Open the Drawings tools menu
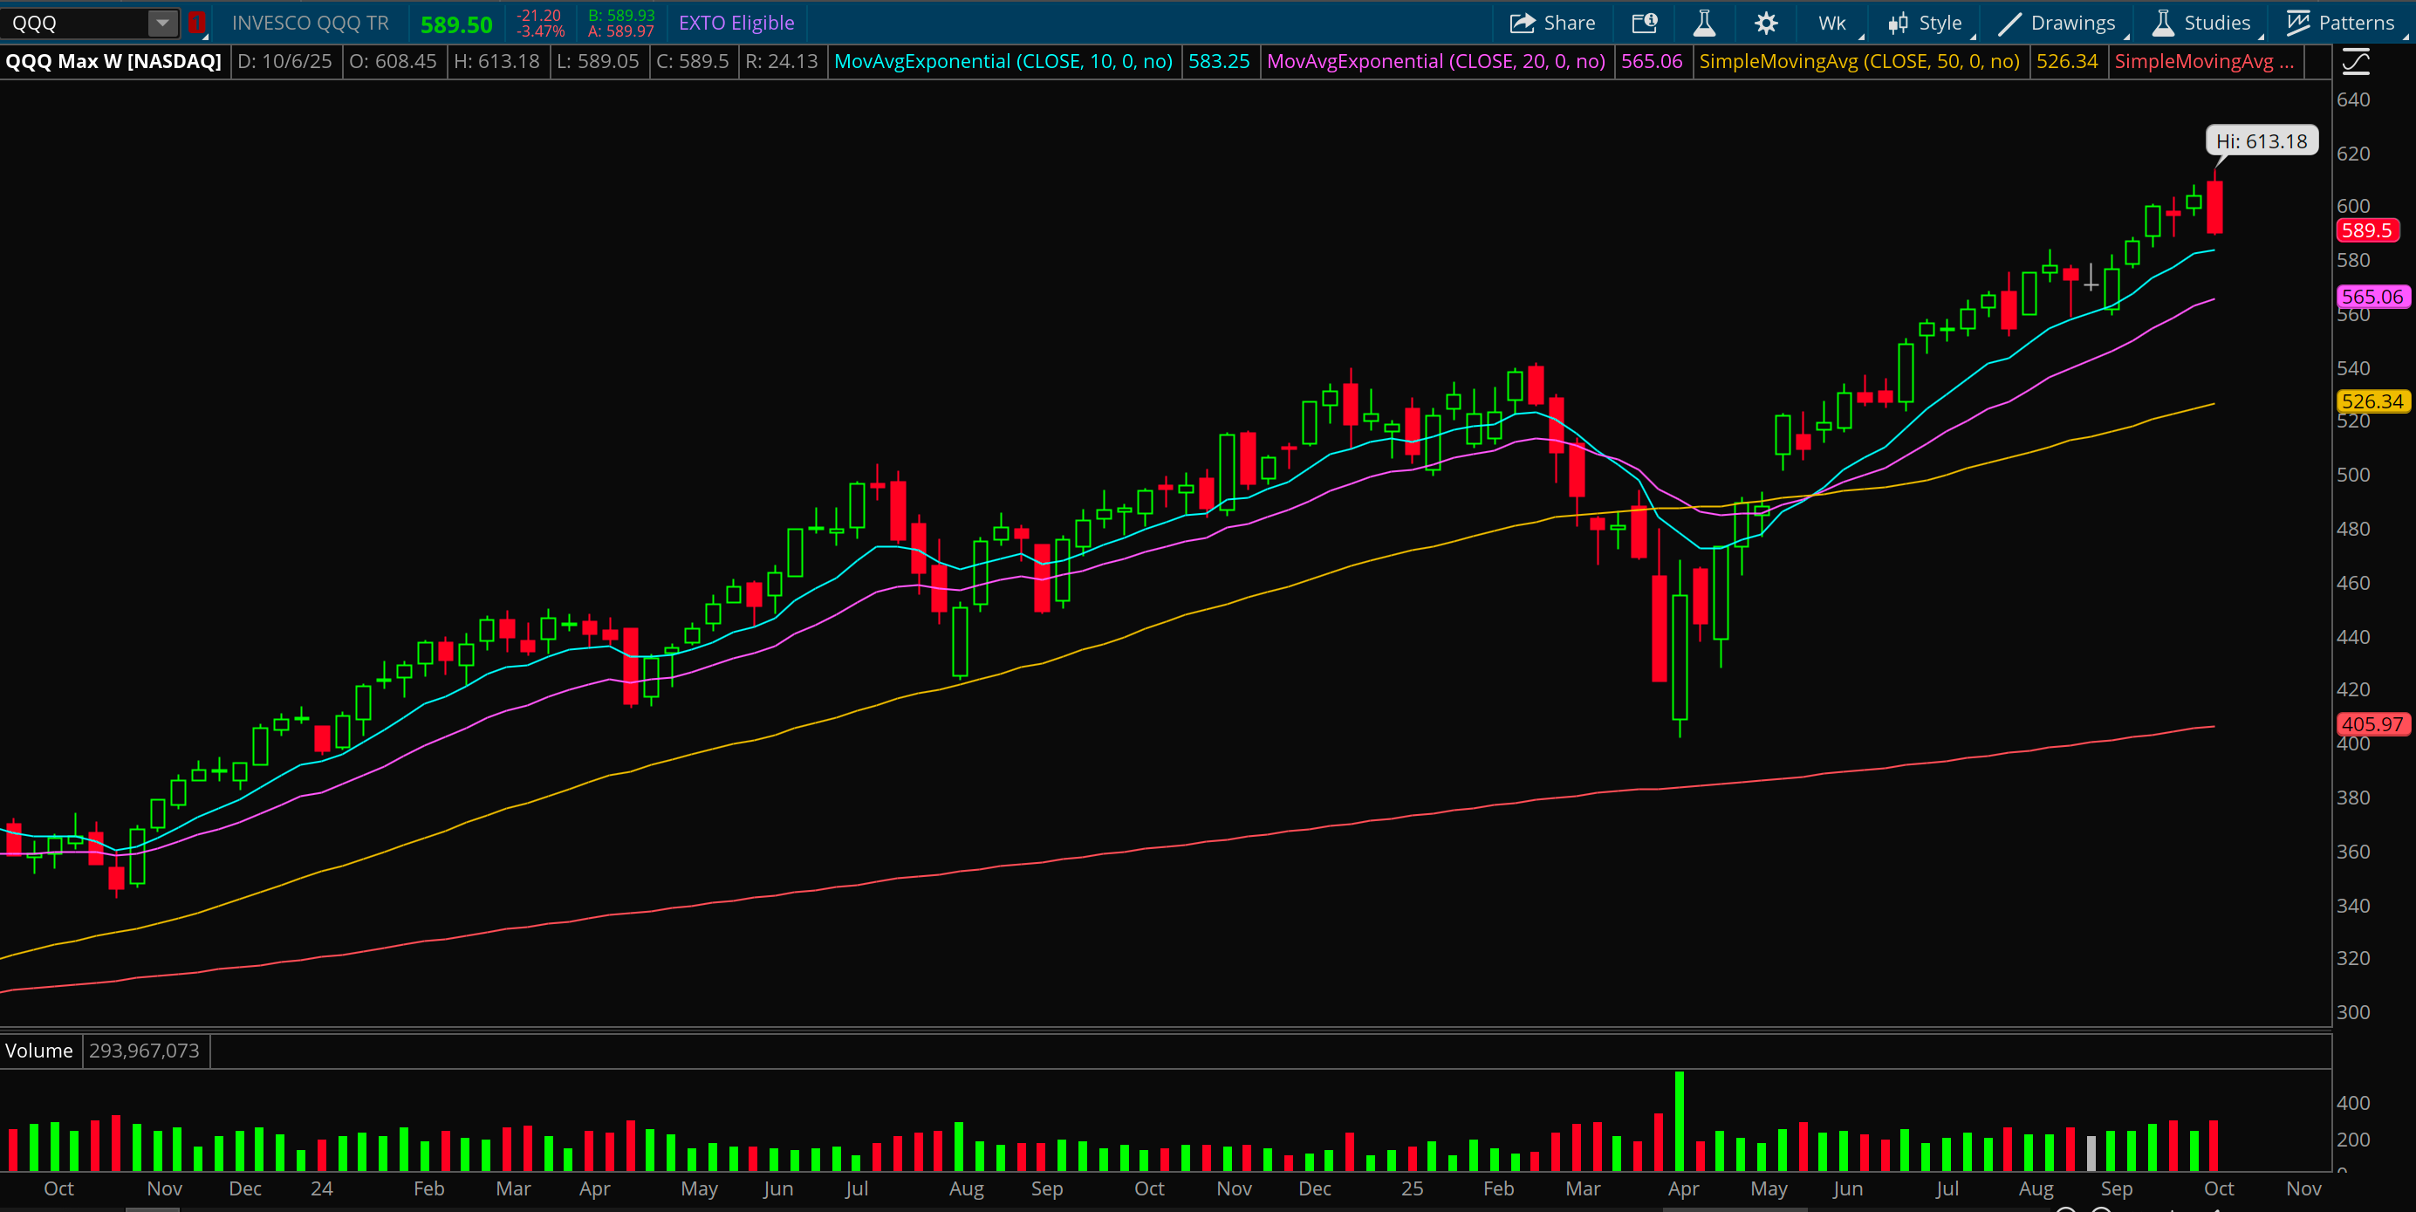The width and height of the screenshot is (2416, 1212). (2057, 23)
